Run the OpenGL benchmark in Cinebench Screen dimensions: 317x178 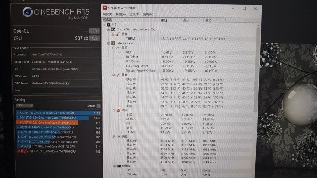[94, 31]
